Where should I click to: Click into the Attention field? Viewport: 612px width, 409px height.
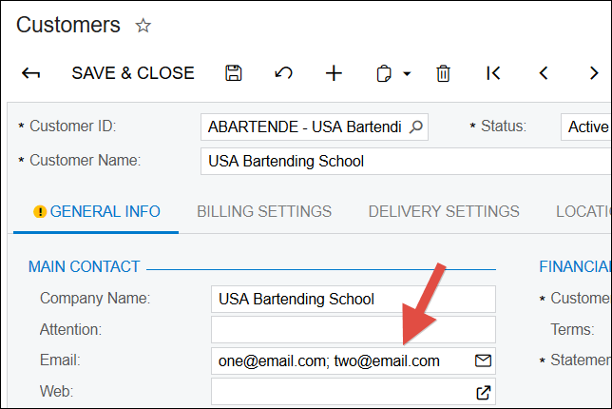[354, 330]
